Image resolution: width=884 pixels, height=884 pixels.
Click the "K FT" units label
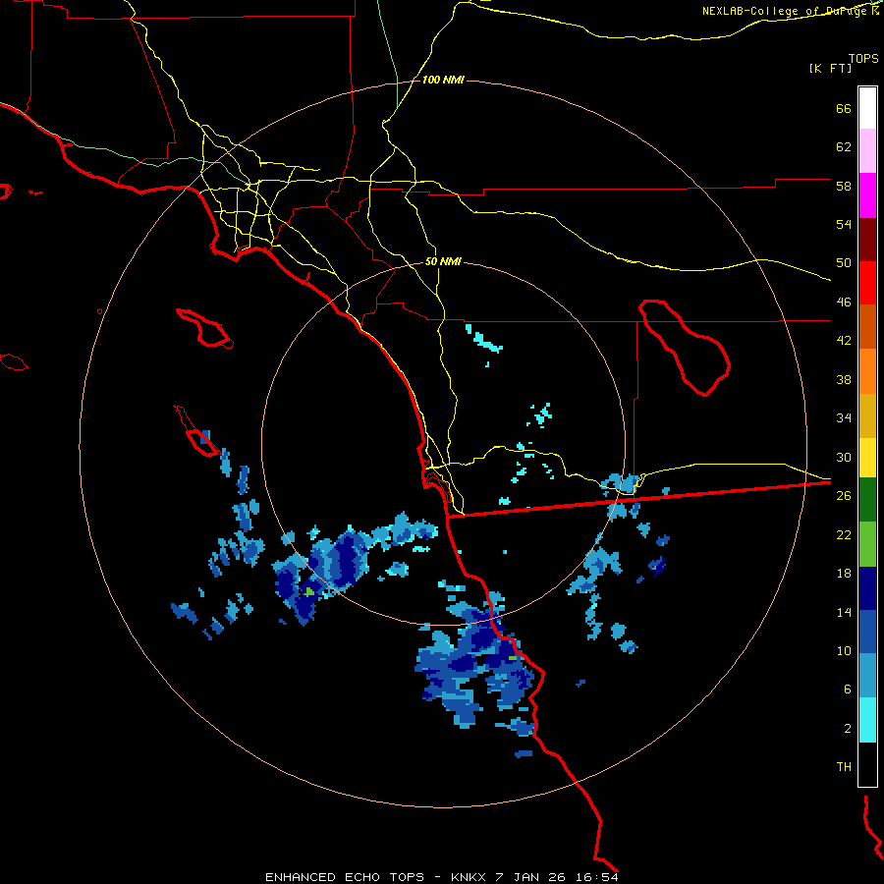pos(830,68)
